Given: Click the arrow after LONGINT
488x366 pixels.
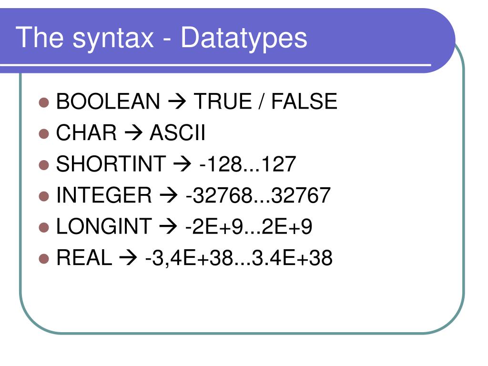Looking at the screenshot, I should click(168, 226).
